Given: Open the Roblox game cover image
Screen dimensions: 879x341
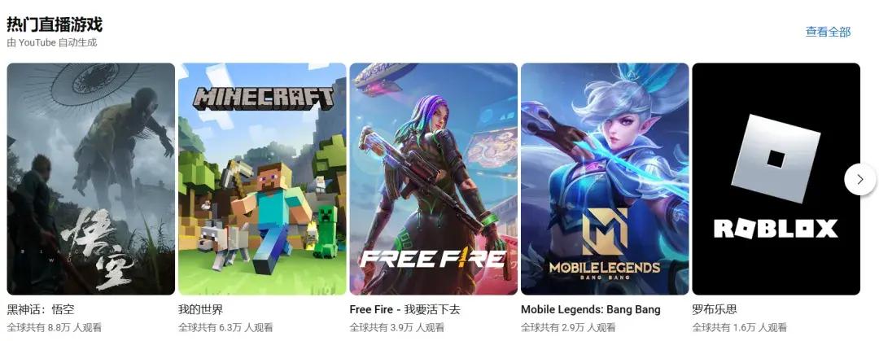Looking at the screenshot, I should coord(776,179).
